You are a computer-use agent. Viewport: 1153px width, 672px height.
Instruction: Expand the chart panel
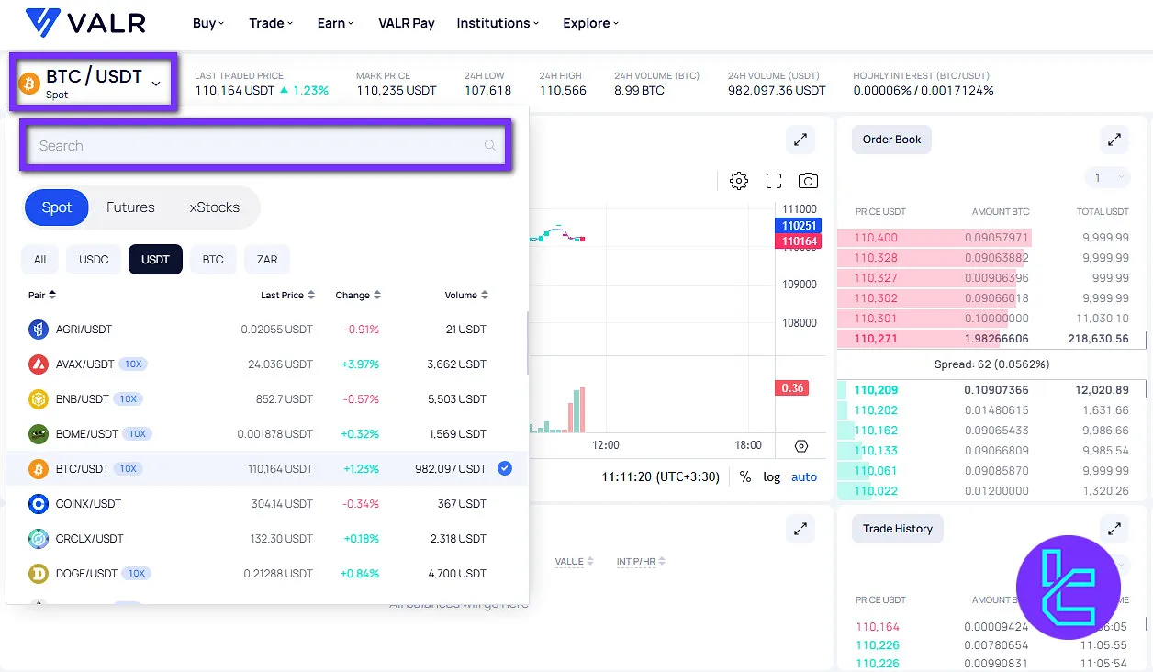coord(800,140)
